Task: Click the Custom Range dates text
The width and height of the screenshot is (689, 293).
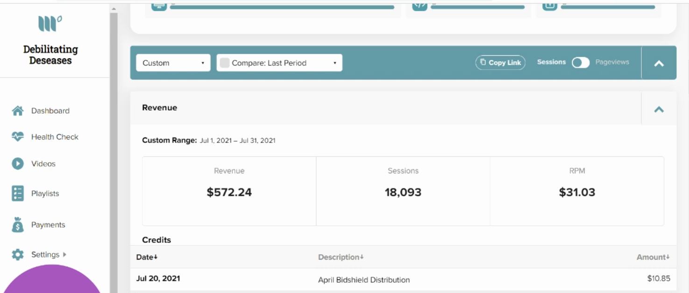Action: [237, 141]
